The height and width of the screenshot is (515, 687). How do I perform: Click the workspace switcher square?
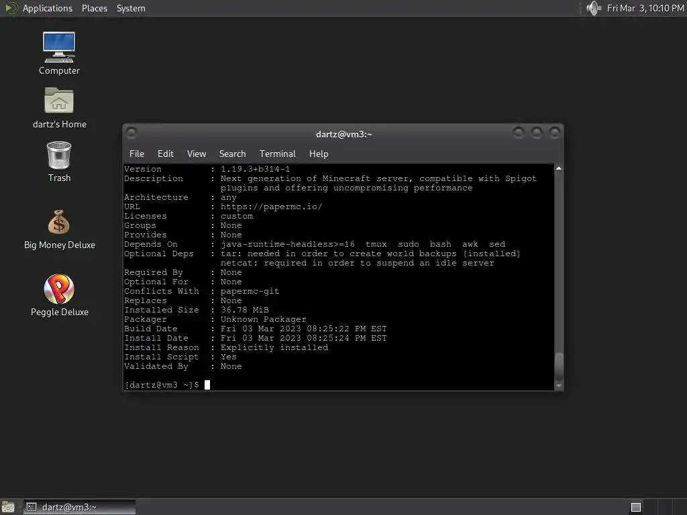click(x=636, y=507)
